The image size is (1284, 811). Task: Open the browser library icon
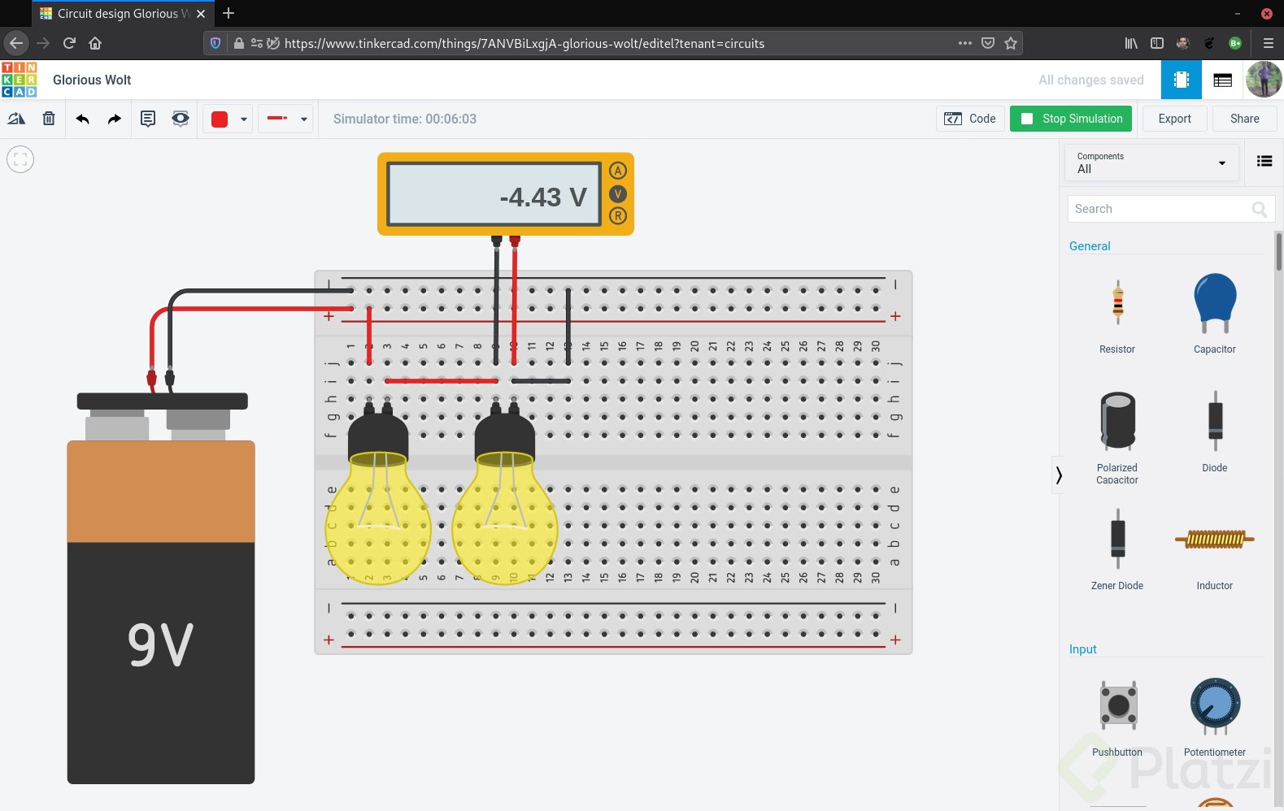click(x=1131, y=43)
